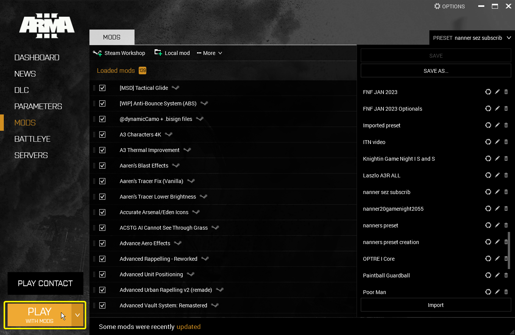The height and width of the screenshot is (335, 515).
Task: Rename Knightin Game Night I S and S preset
Action: [498, 158]
